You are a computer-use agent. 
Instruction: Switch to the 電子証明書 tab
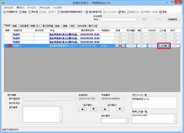(48, 26)
